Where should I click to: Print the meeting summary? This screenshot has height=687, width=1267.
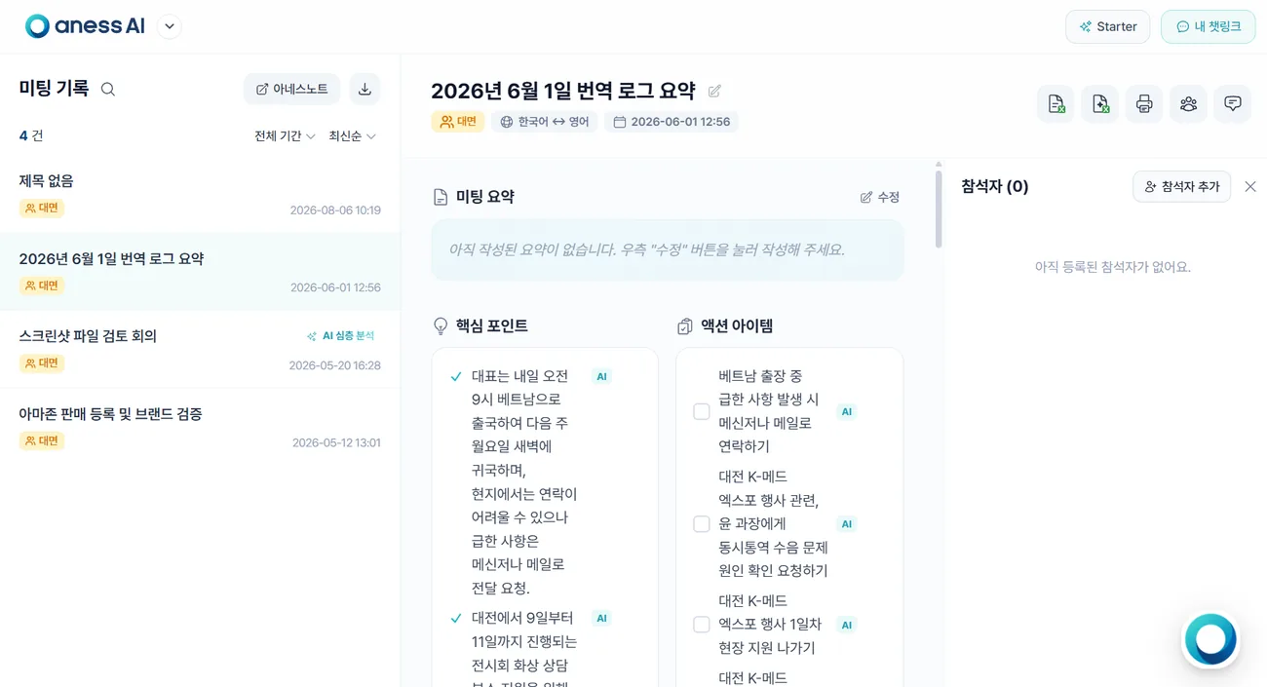pos(1144,104)
